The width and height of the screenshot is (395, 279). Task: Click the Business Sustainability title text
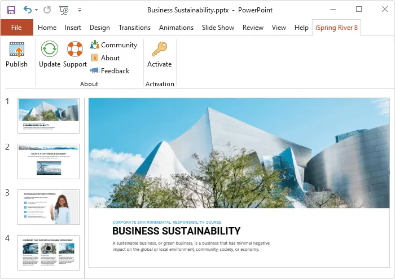coord(176,231)
